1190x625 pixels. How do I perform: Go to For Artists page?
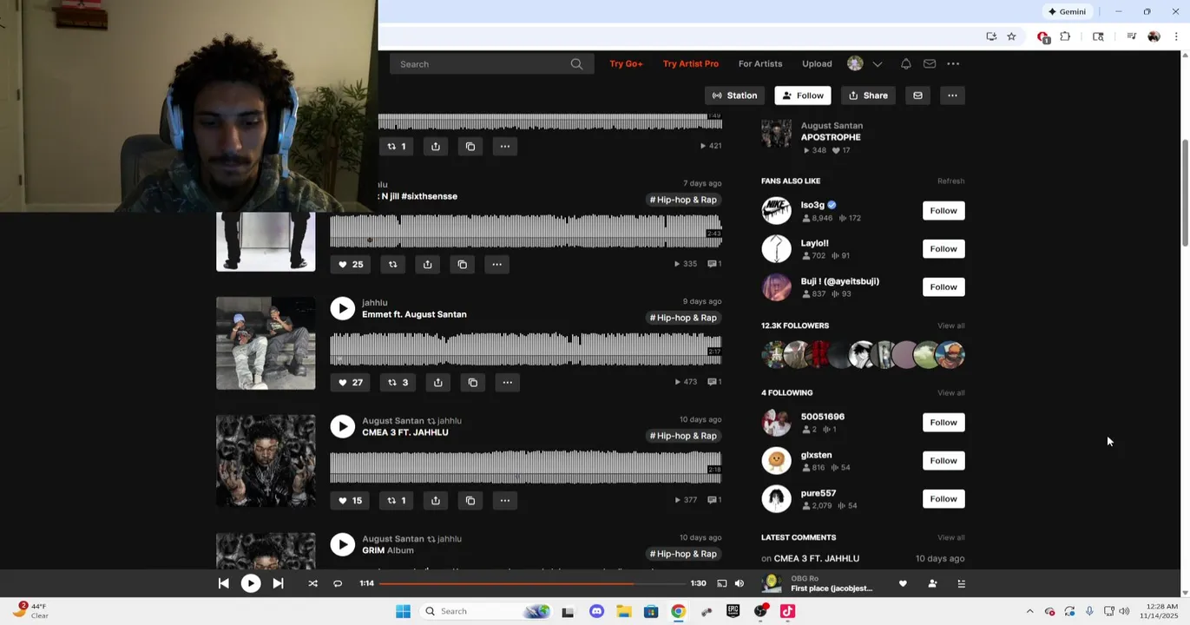[x=759, y=63]
